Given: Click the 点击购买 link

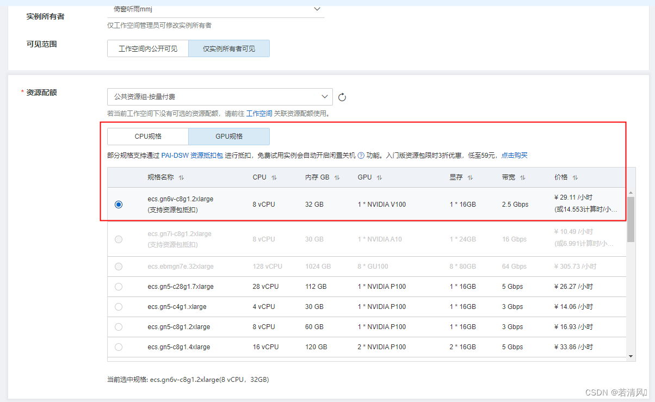Looking at the screenshot, I should [514, 156].
